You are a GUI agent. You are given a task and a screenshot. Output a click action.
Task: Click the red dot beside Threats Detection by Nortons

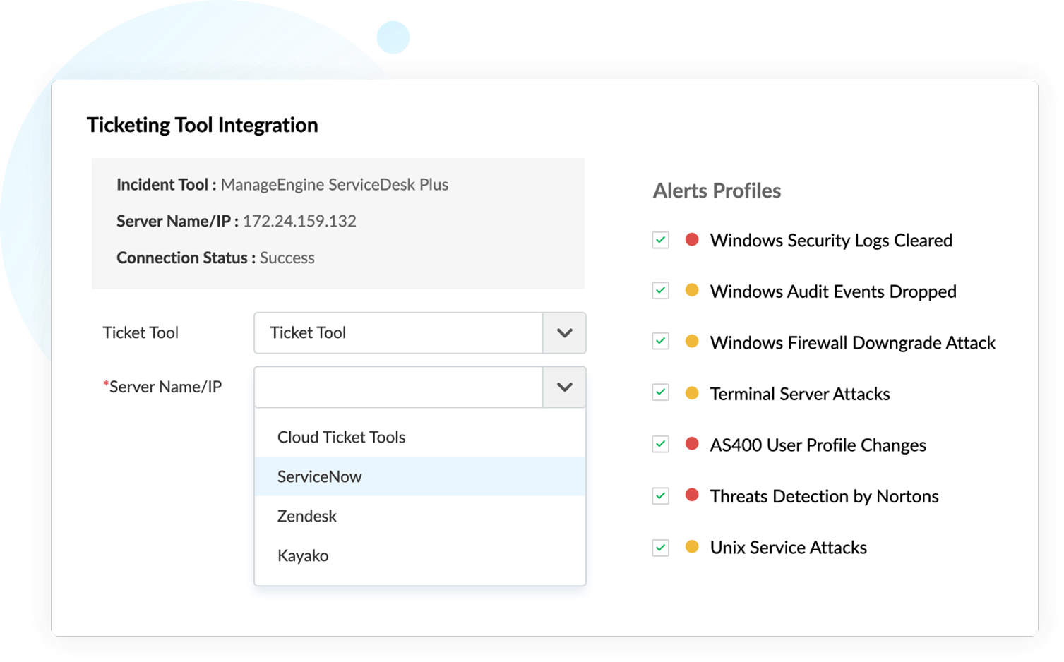pyautogui.click(x=692, y=495)
